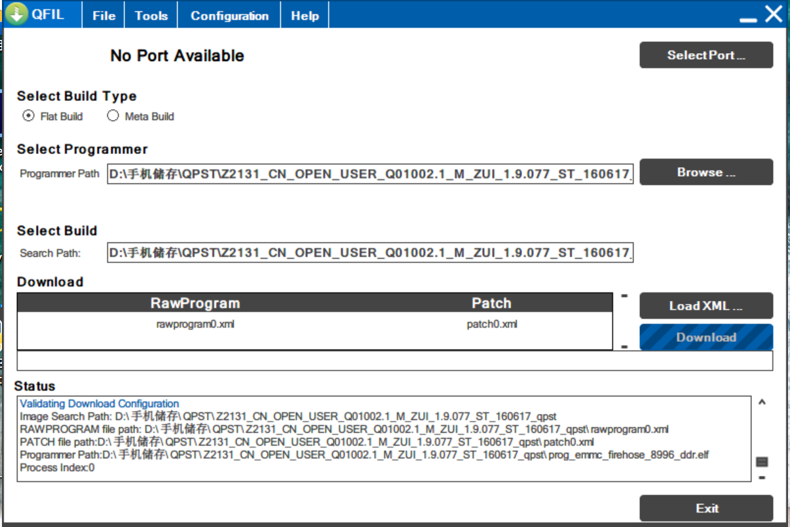This screenshot has width=790, height=527.
Task: Click the Download button
Action: click(x=706, y=338)
